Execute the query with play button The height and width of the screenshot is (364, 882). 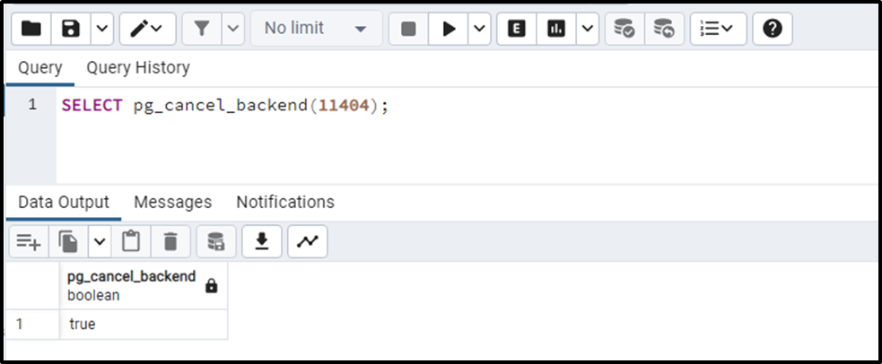(449, 29)
